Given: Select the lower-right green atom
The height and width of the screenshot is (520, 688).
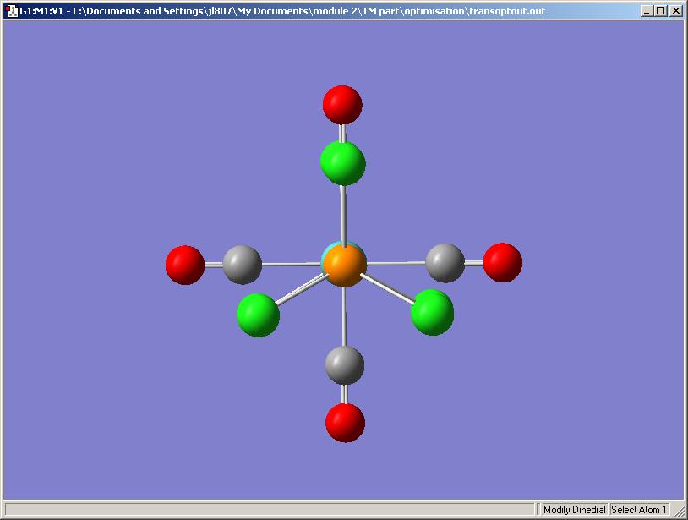Looking at the screenshot, I should (x=432, y=313).
